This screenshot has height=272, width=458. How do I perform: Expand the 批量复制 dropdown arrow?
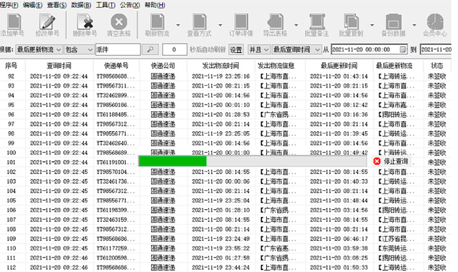pyautogui.click(x=372, y=25)
